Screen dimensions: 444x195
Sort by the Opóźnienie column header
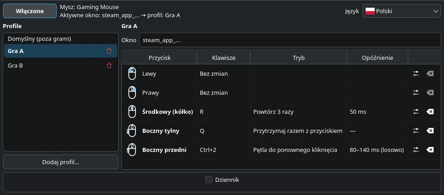click(377, 58)
